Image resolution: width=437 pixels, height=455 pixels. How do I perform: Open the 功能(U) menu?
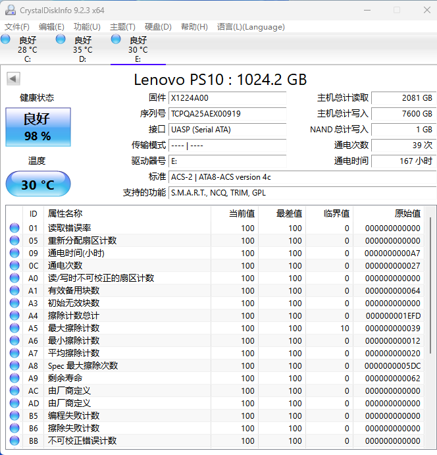(87, 27)
